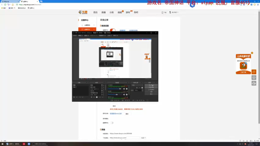
Task: Close the Douyu companion floating ad
Action: pyautogui.click(x=252, y=53)
